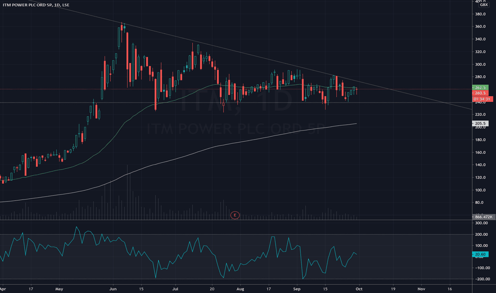
Task: Click the 360.0 price axis label
Action: pyautogui.click(x=480, y=27)
